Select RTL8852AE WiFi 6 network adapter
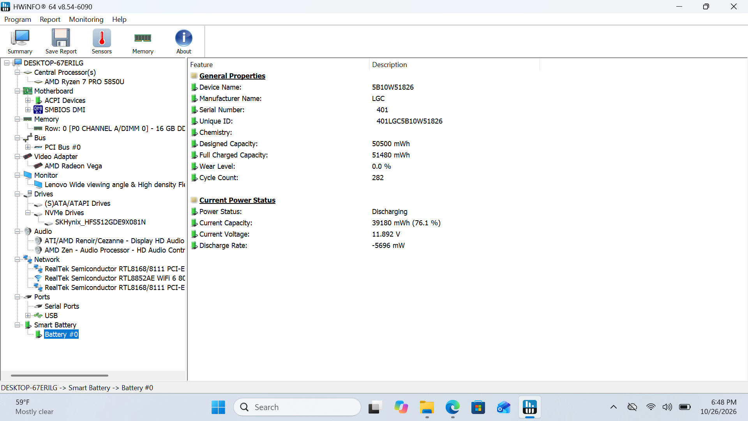Image resolution: width=748 pixels, height=421 pixels. (x=115, y=278)
